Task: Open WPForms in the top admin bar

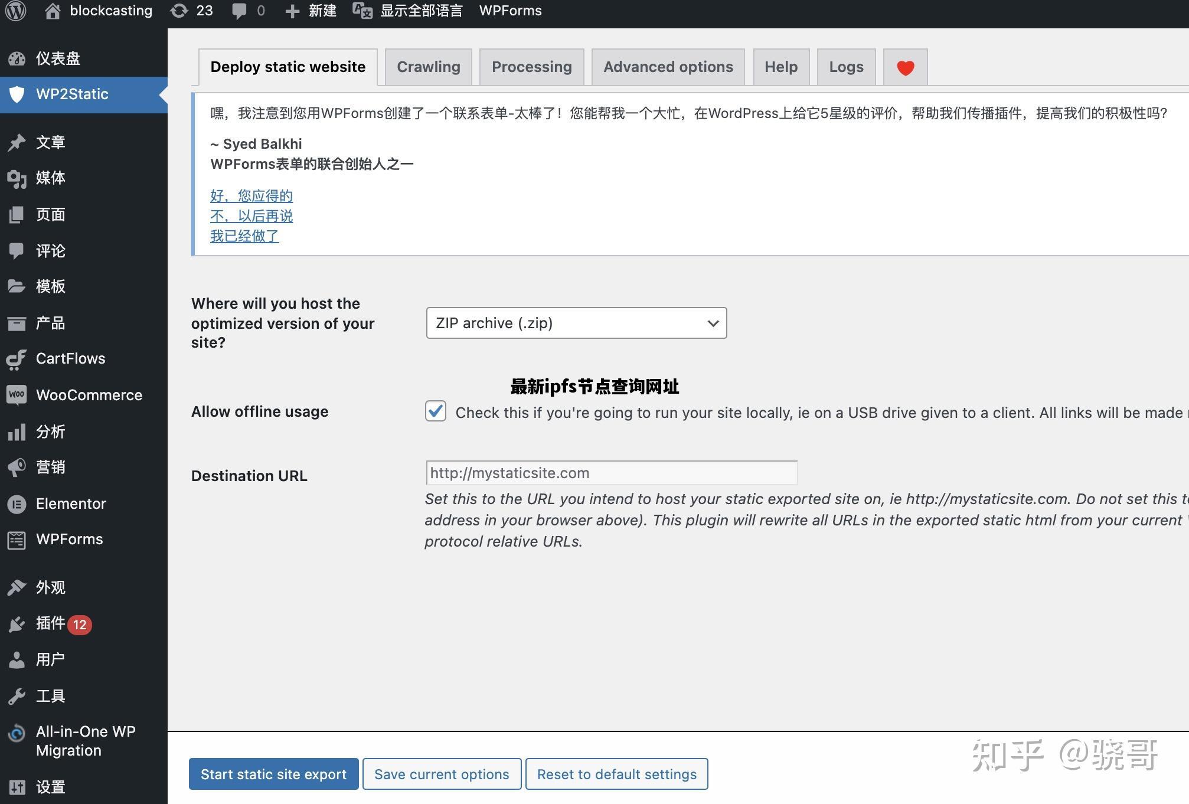Action: tap(511, 11)
